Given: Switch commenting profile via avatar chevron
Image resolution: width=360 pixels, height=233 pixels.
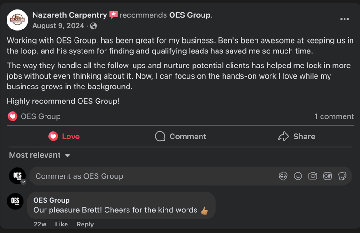Looking at the screenshot, I should point(23,182).
